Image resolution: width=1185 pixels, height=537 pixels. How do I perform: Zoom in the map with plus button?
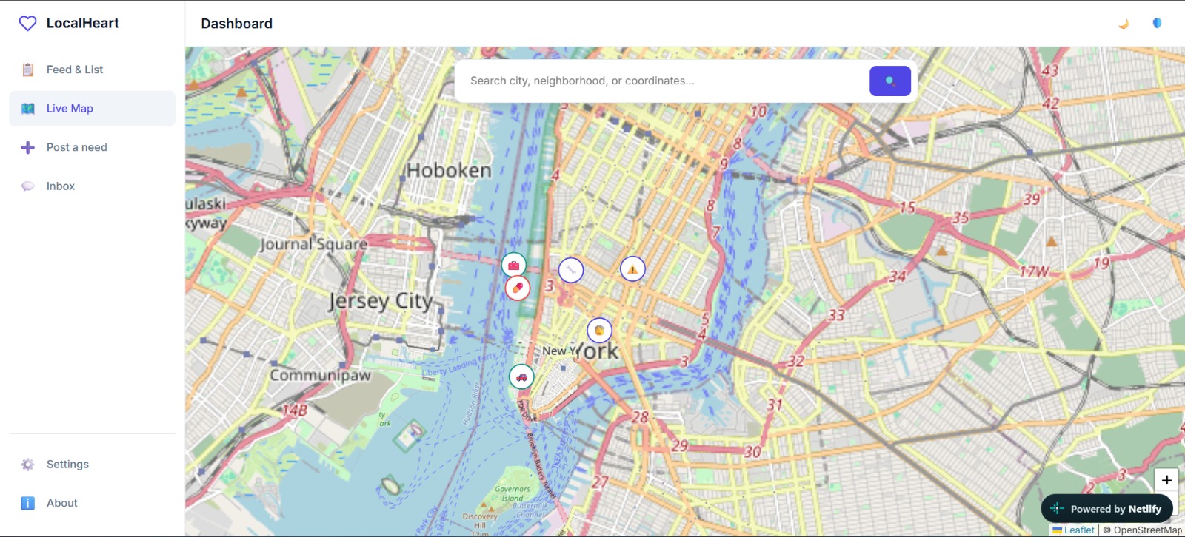click(1166, 480)
